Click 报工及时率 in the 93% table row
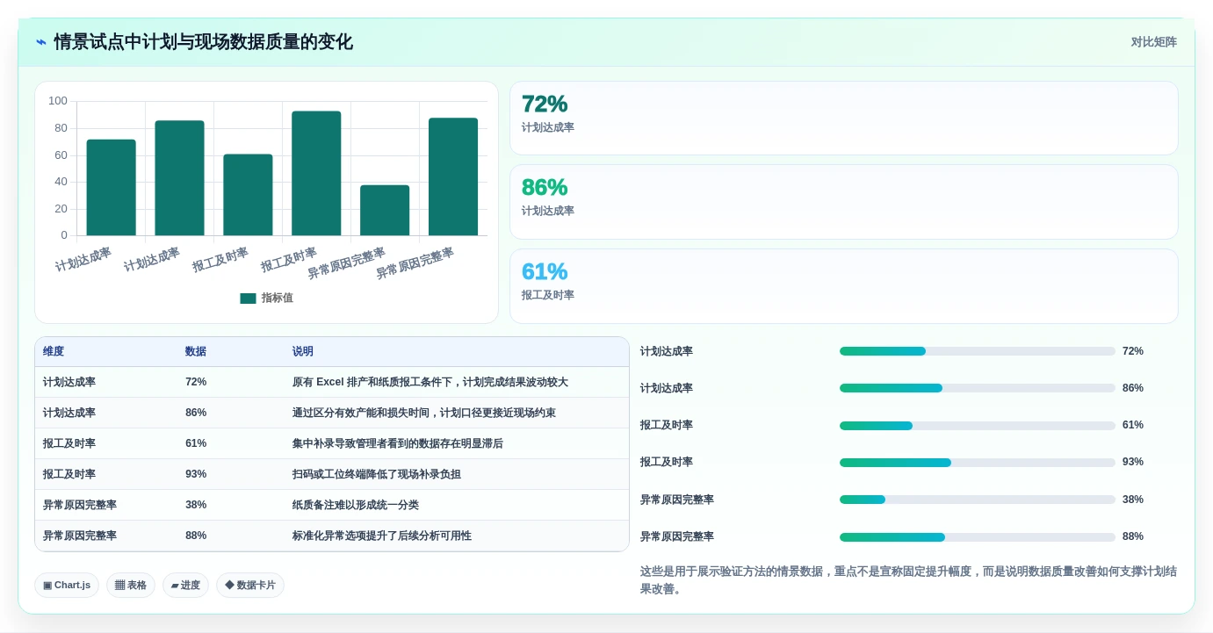Screen dimensions: 1213x633 [x=69, y=474]
